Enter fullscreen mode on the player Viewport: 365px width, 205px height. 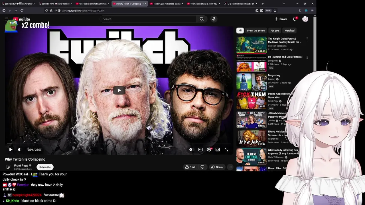pyautogui.click(x=226, y=149)
